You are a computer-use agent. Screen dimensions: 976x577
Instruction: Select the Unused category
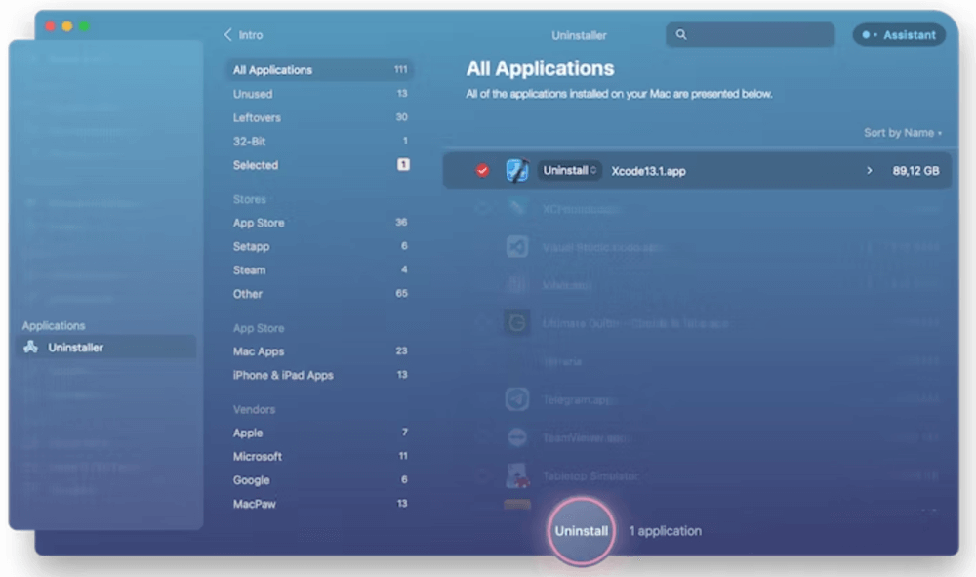[319, 94]
